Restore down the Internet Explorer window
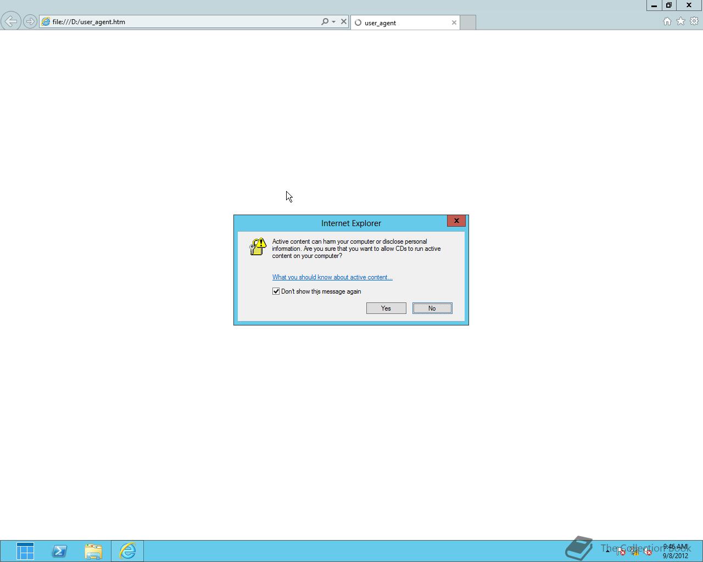The height and width of the screenshot is (562, 703). 669,5
